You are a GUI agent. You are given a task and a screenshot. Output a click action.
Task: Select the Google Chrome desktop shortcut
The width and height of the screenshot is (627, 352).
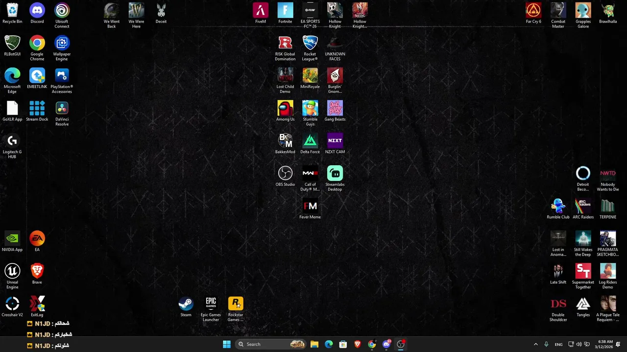tap(37, 48)
